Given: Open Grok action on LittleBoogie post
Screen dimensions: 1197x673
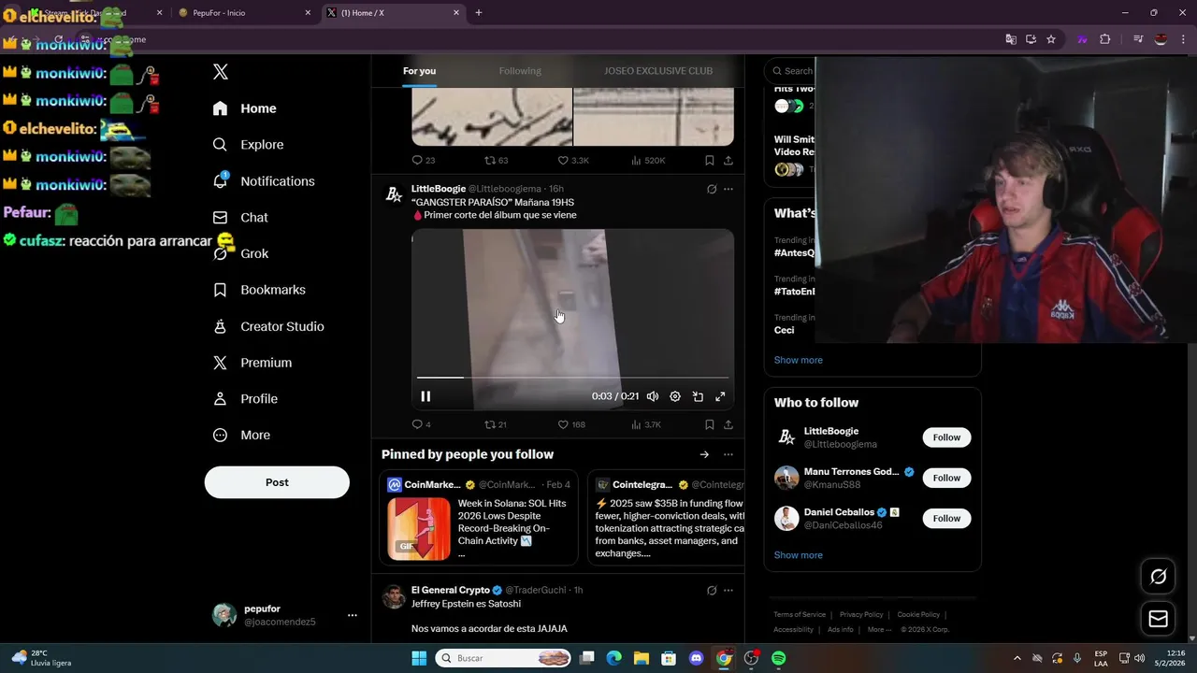Looking at the screenshot, I should [x=712, y=189].
